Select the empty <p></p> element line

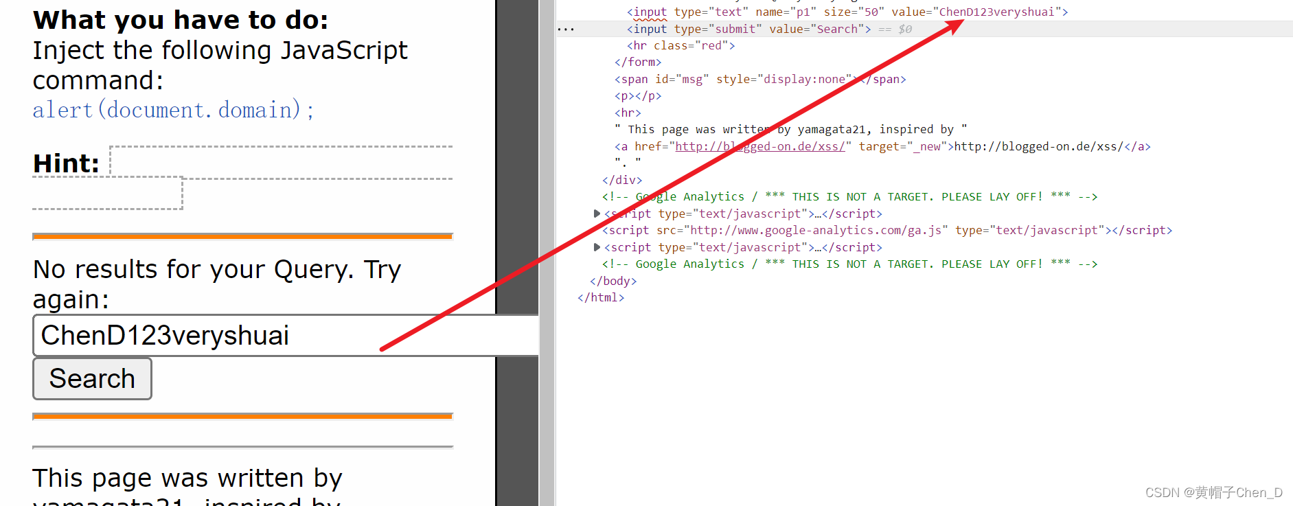638,95
